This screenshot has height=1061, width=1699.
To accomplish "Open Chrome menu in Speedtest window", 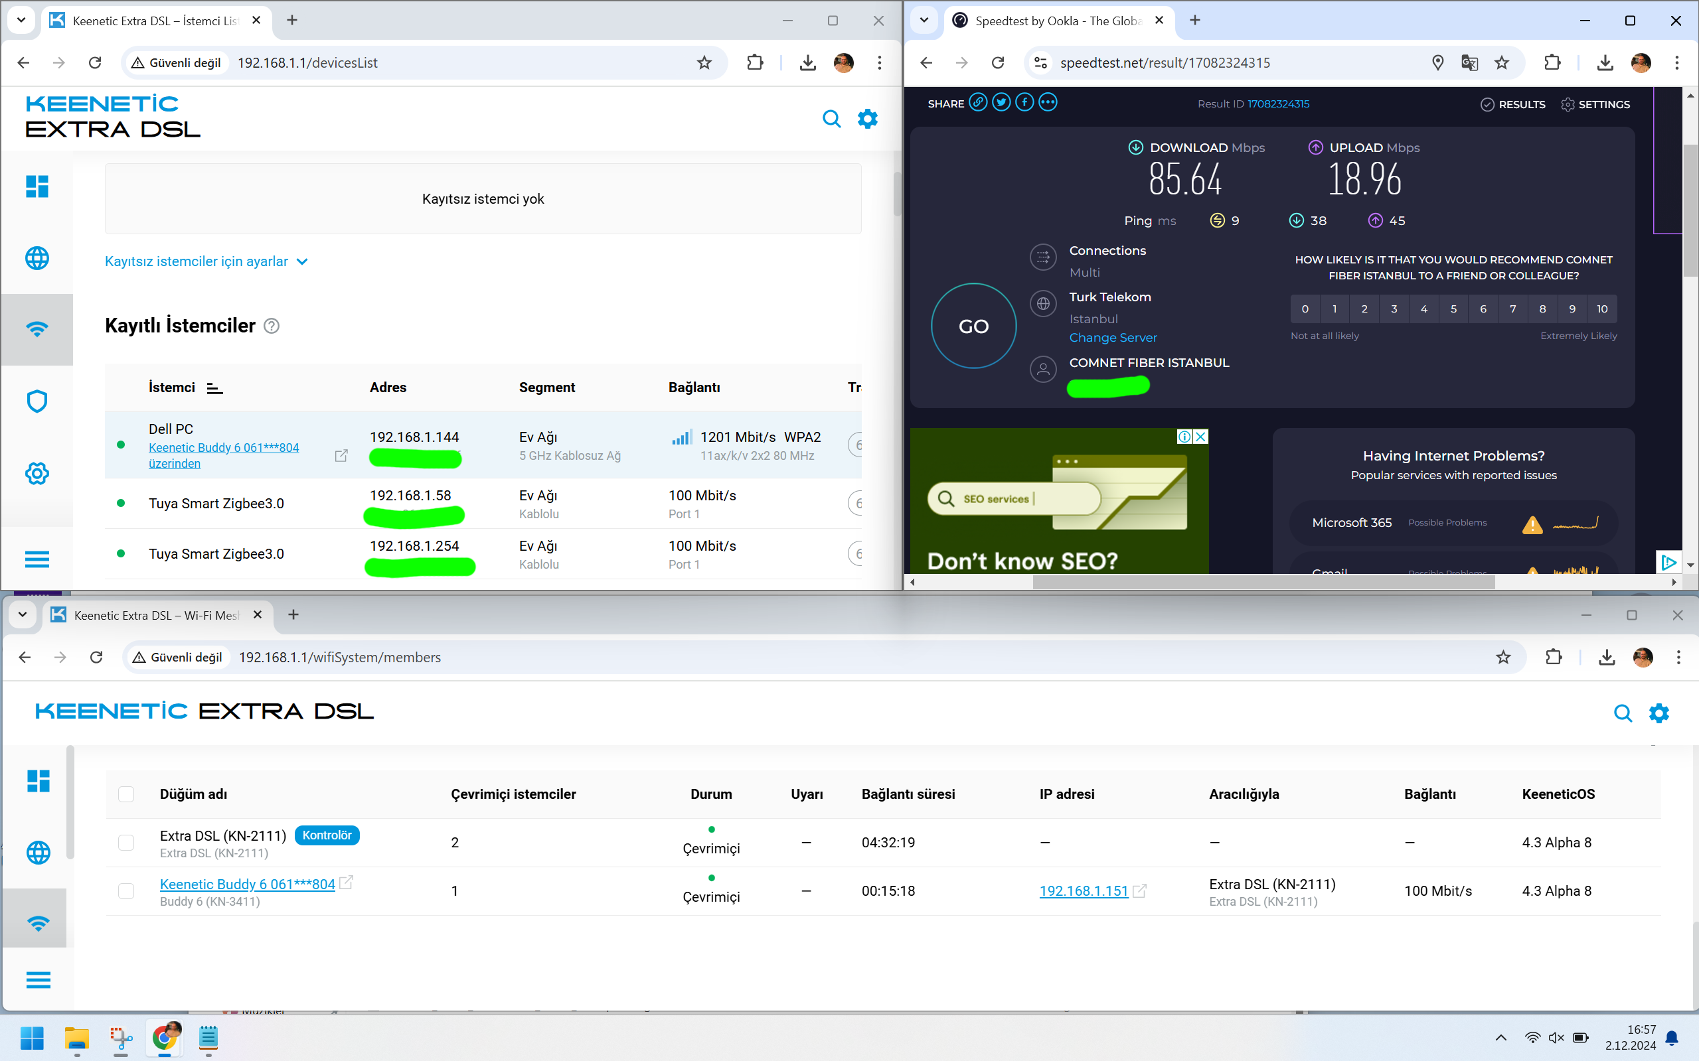I will [1676, 62].
